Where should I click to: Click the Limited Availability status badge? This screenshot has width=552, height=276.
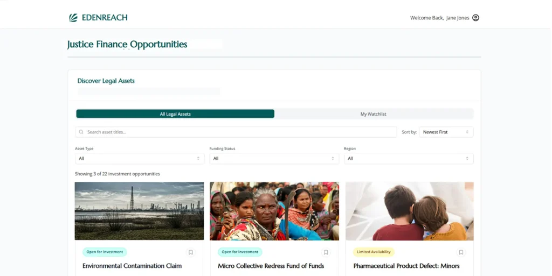pyautogui.click(x=374, y=252)
